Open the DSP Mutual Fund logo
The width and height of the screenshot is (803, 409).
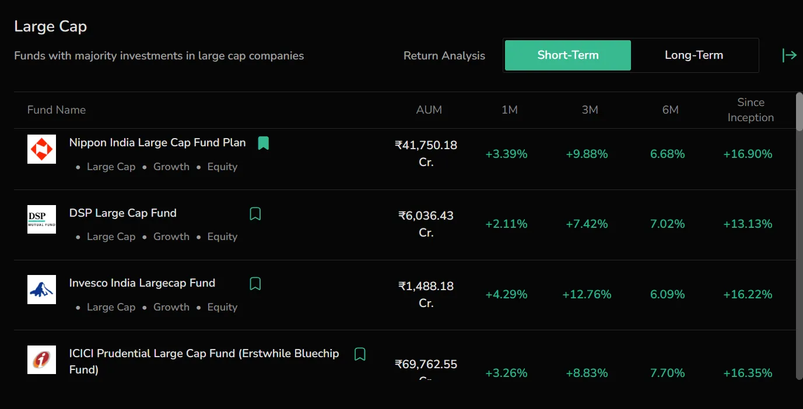tap(41, 219)
